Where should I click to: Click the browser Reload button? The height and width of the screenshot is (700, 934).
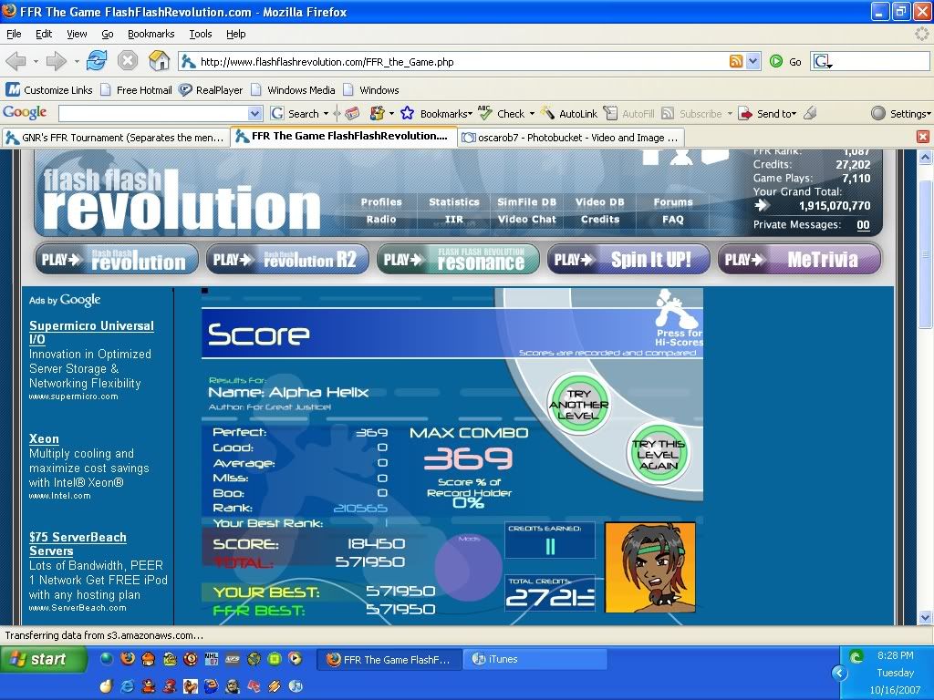pyautogui.click(x=97, y=61)
